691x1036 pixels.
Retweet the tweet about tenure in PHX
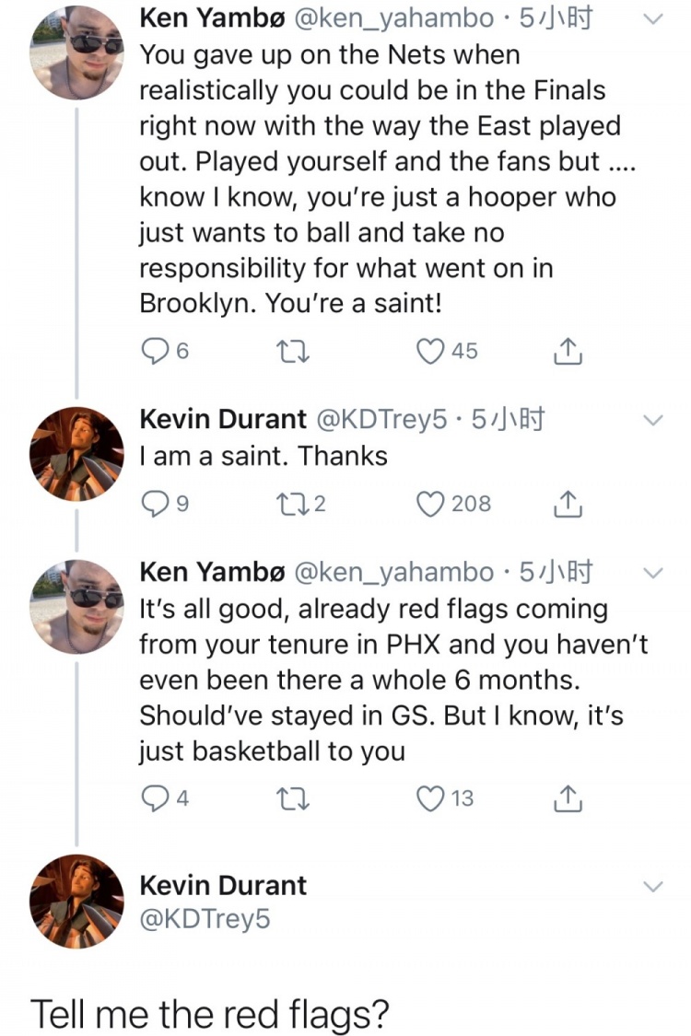click(302, 797)
